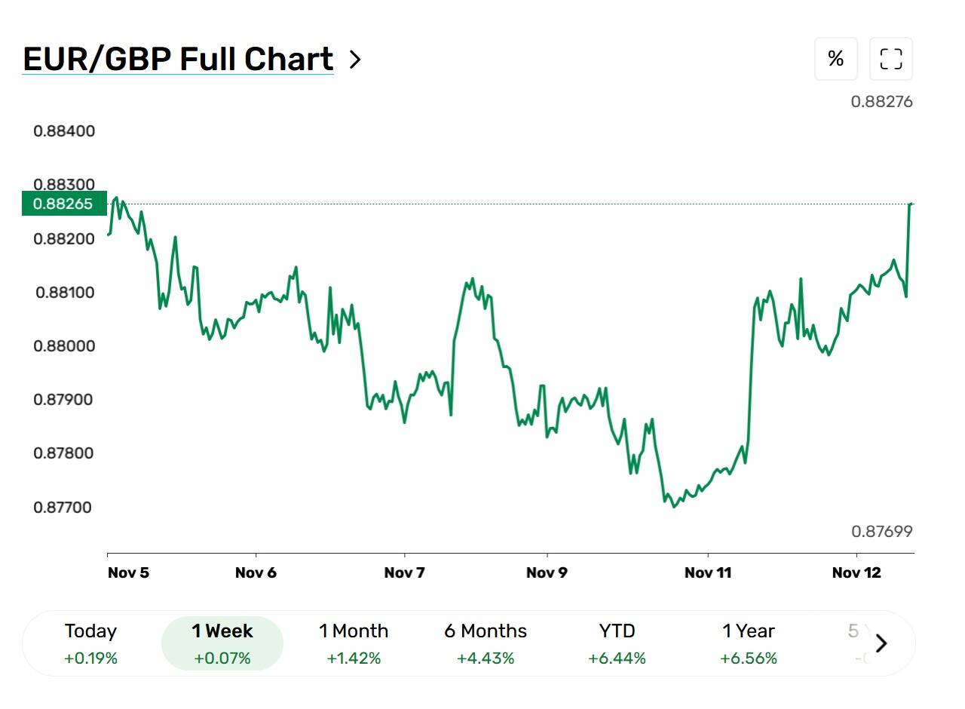This screenshot has height=709, width=965.
Task: Click the 0.88265 current price label
Action: 64,204
